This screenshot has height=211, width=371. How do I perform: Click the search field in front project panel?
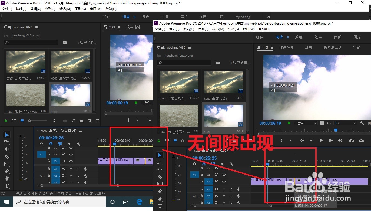click(184, 63)
